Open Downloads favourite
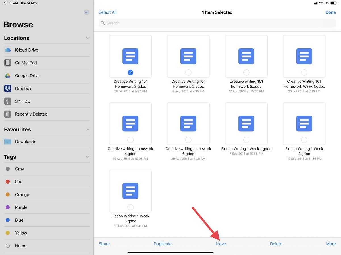The image size is (341, 255). click(x=47, y=141)
